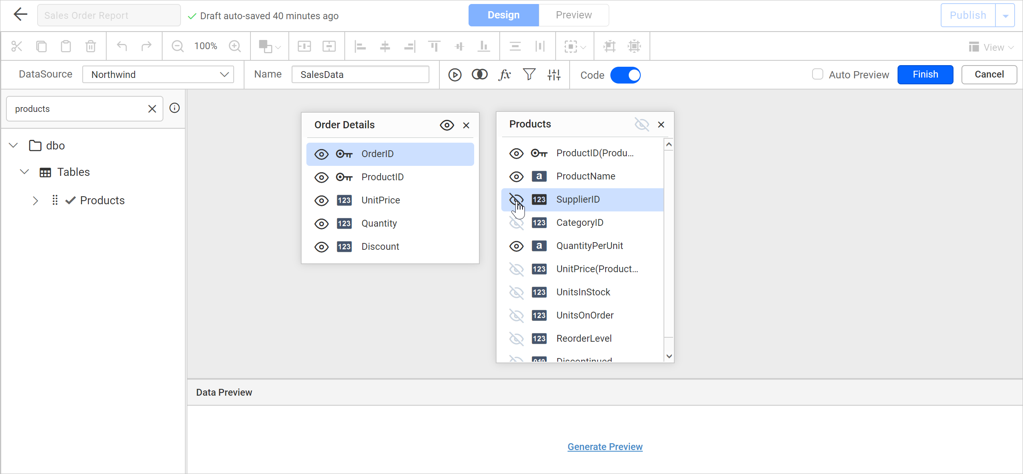Click the Finish button
Image resolution: width=1023 pixels, height=474 pixels.
click(925, 75)
